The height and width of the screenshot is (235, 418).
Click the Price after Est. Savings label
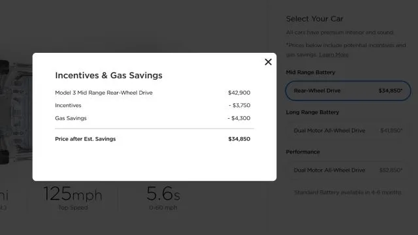[x=86, y=139]
